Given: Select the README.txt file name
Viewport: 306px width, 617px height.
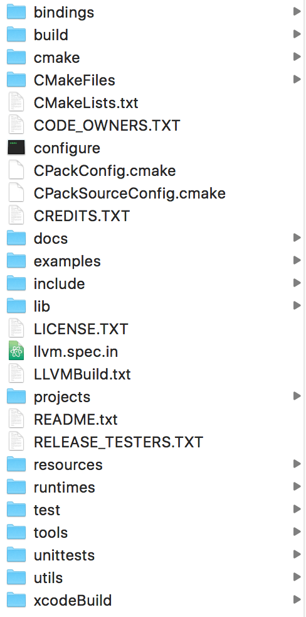Looking at the screenshot, I should click(x=76, y=420).
